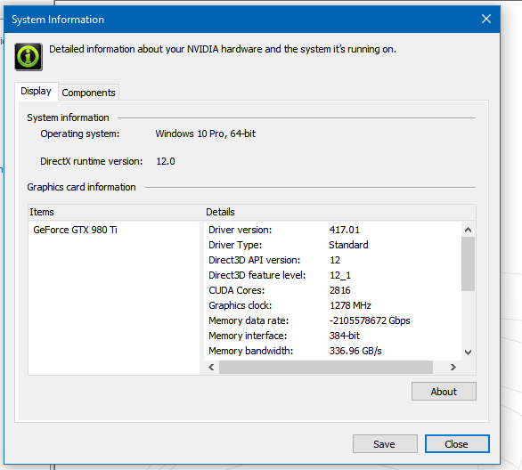Open the Components tab
Viewport: 522px width, 470px height.
88,93
